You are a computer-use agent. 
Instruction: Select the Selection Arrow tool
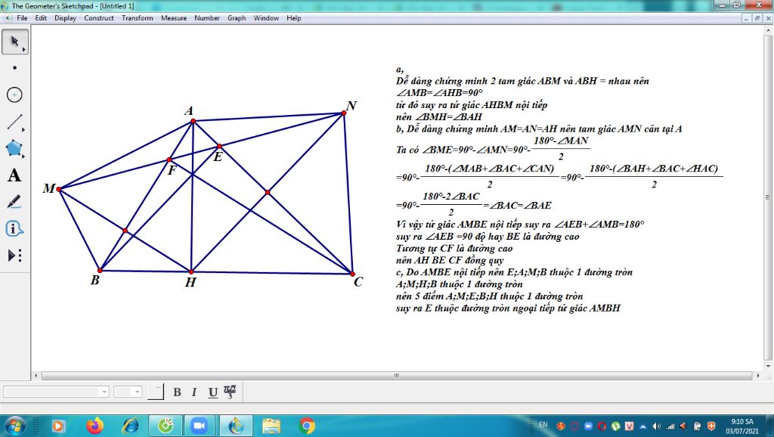point(15,42)
